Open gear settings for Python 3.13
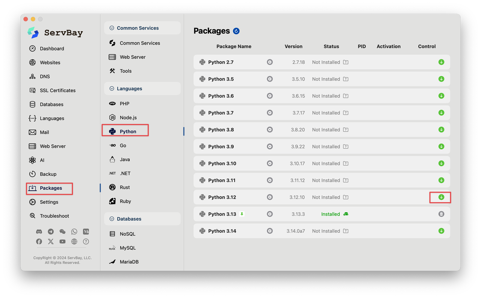The width and height of the screenshot is (481, 298). point(270,214)
